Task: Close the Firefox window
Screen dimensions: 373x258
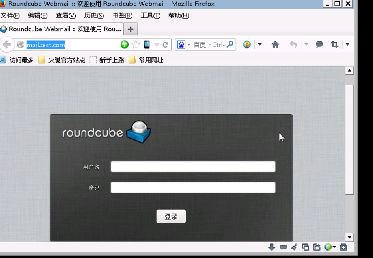Action: (348, 4)
